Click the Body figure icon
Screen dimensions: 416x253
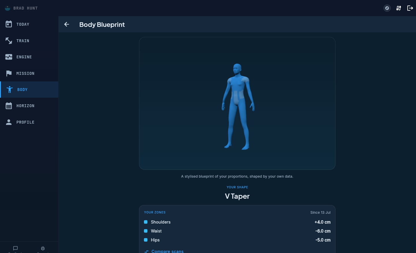pos(10,90)
